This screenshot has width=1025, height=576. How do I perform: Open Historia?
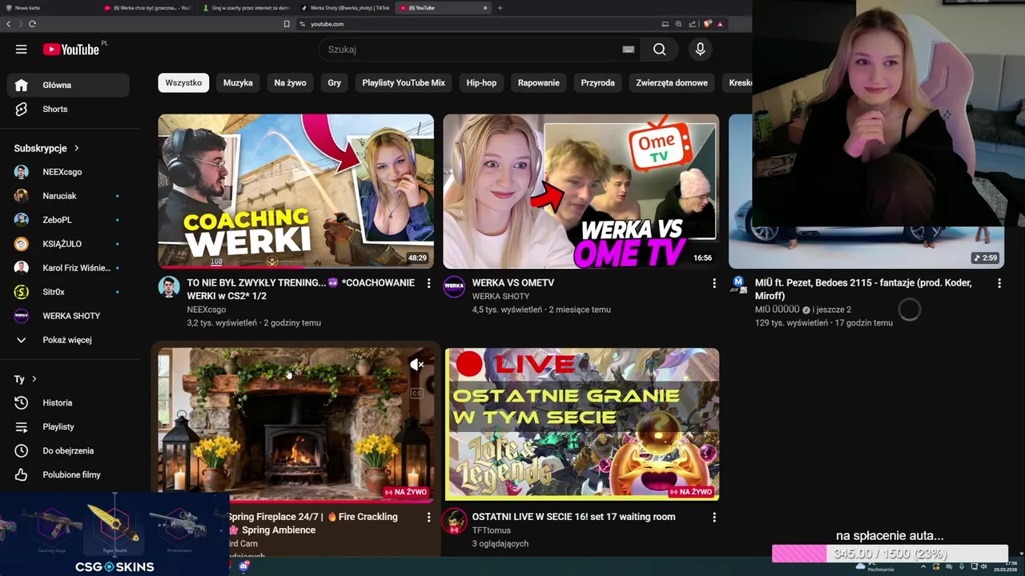click(x=68, y=403)
